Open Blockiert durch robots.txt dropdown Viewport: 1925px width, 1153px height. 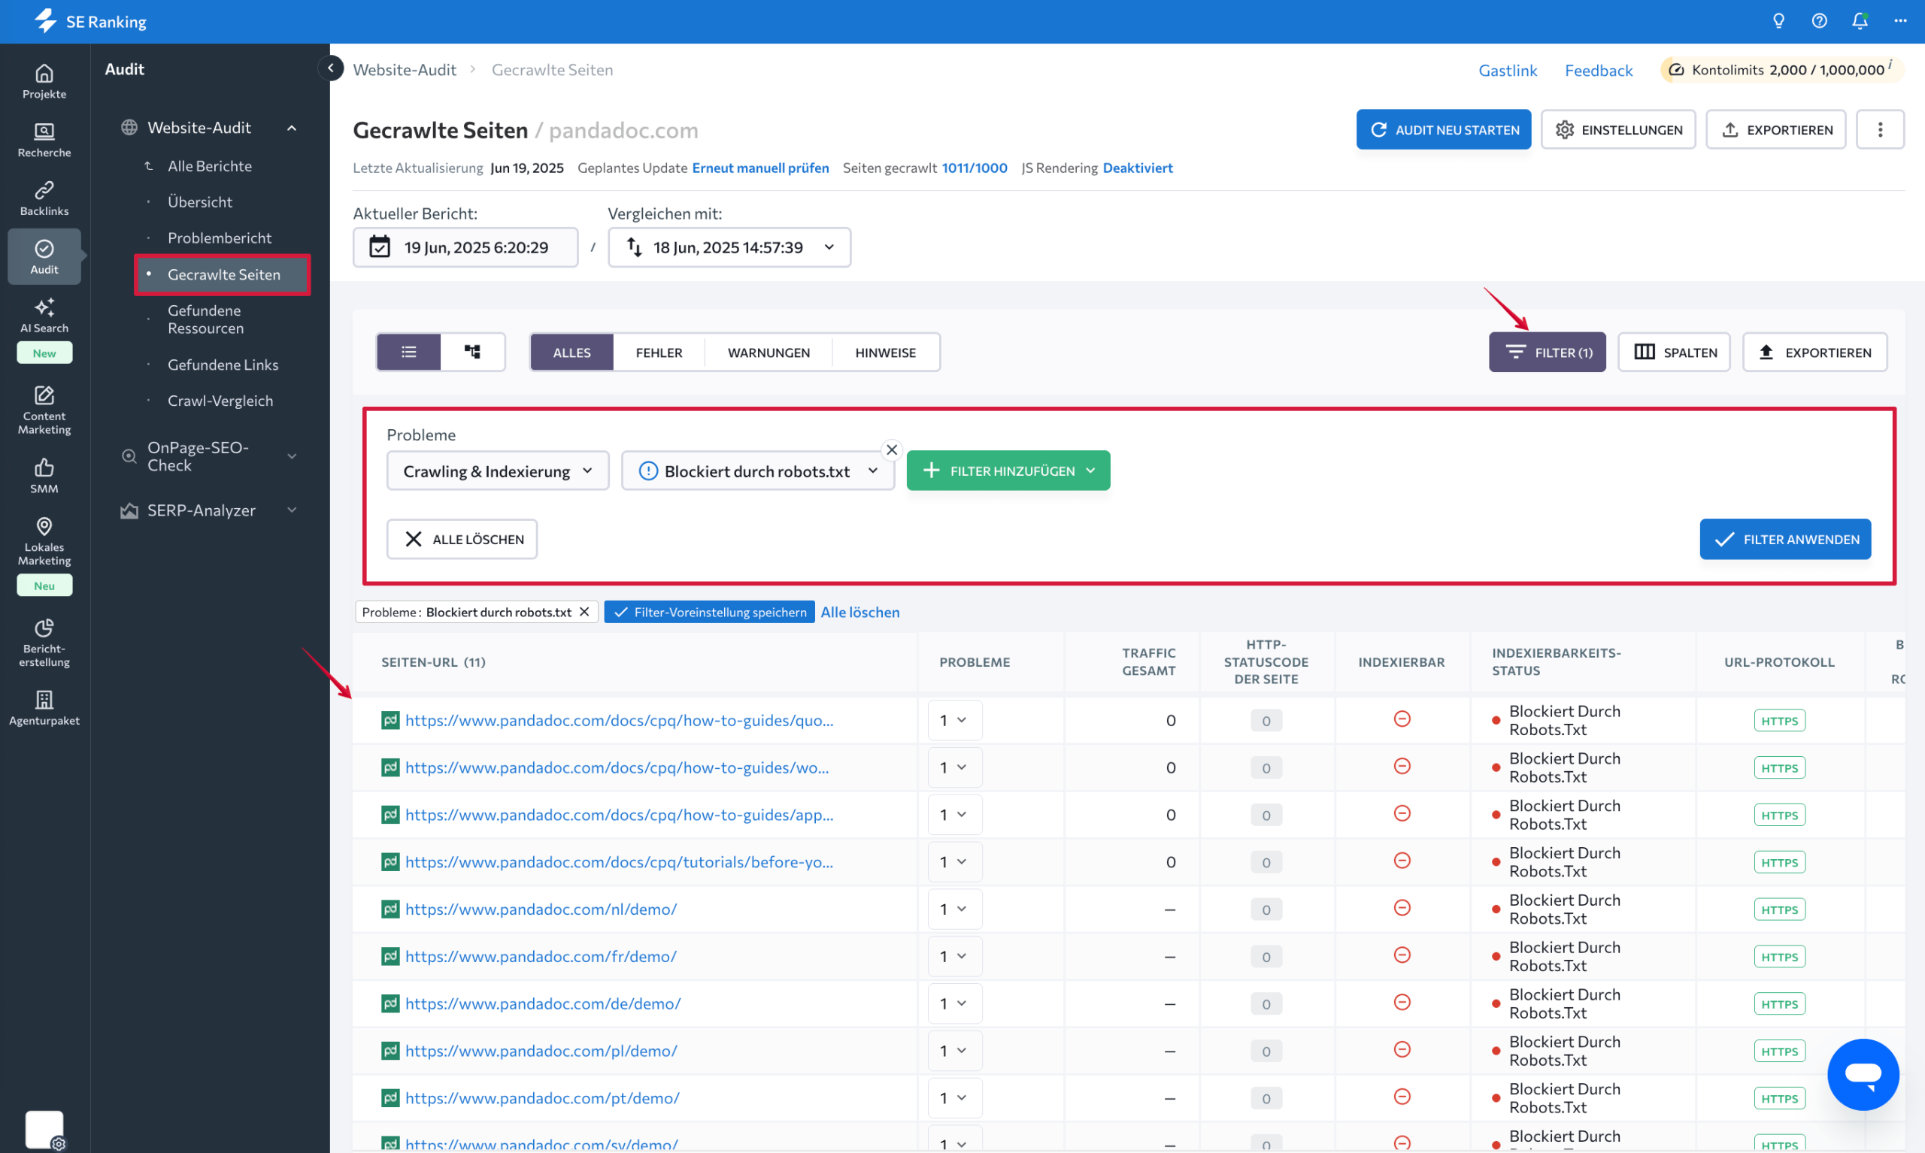(758, 471)
